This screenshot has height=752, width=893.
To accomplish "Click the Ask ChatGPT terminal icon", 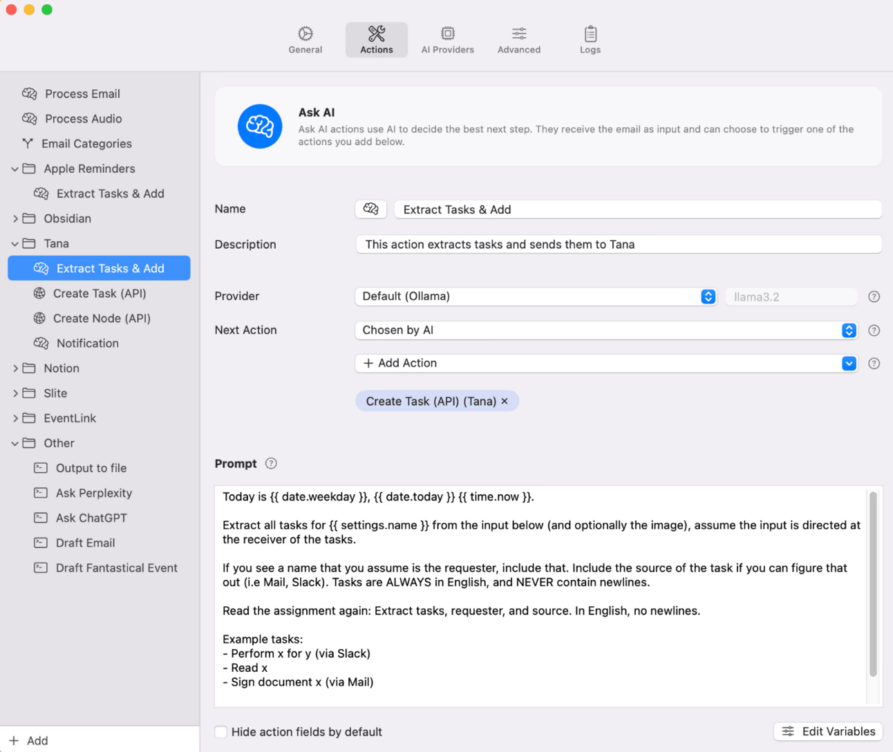I will (41, 518).
